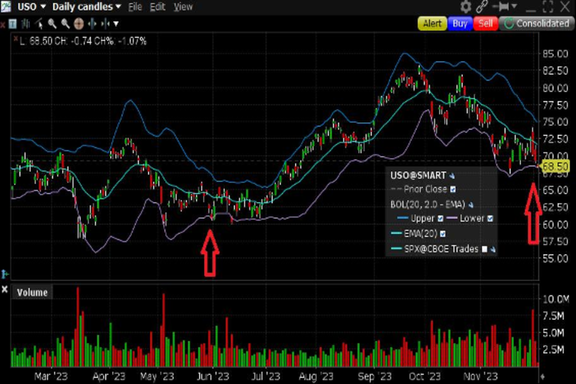
Task: Click the first magnifier zoom icon
Action: [x=52, y=23]
